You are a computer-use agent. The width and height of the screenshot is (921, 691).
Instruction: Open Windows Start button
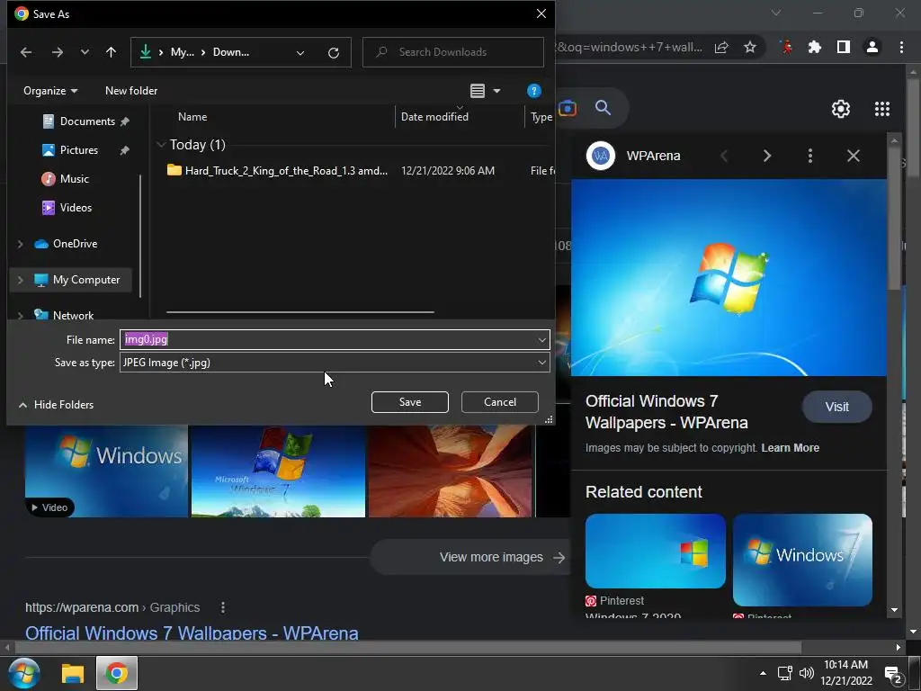click(x=23, y=673)
